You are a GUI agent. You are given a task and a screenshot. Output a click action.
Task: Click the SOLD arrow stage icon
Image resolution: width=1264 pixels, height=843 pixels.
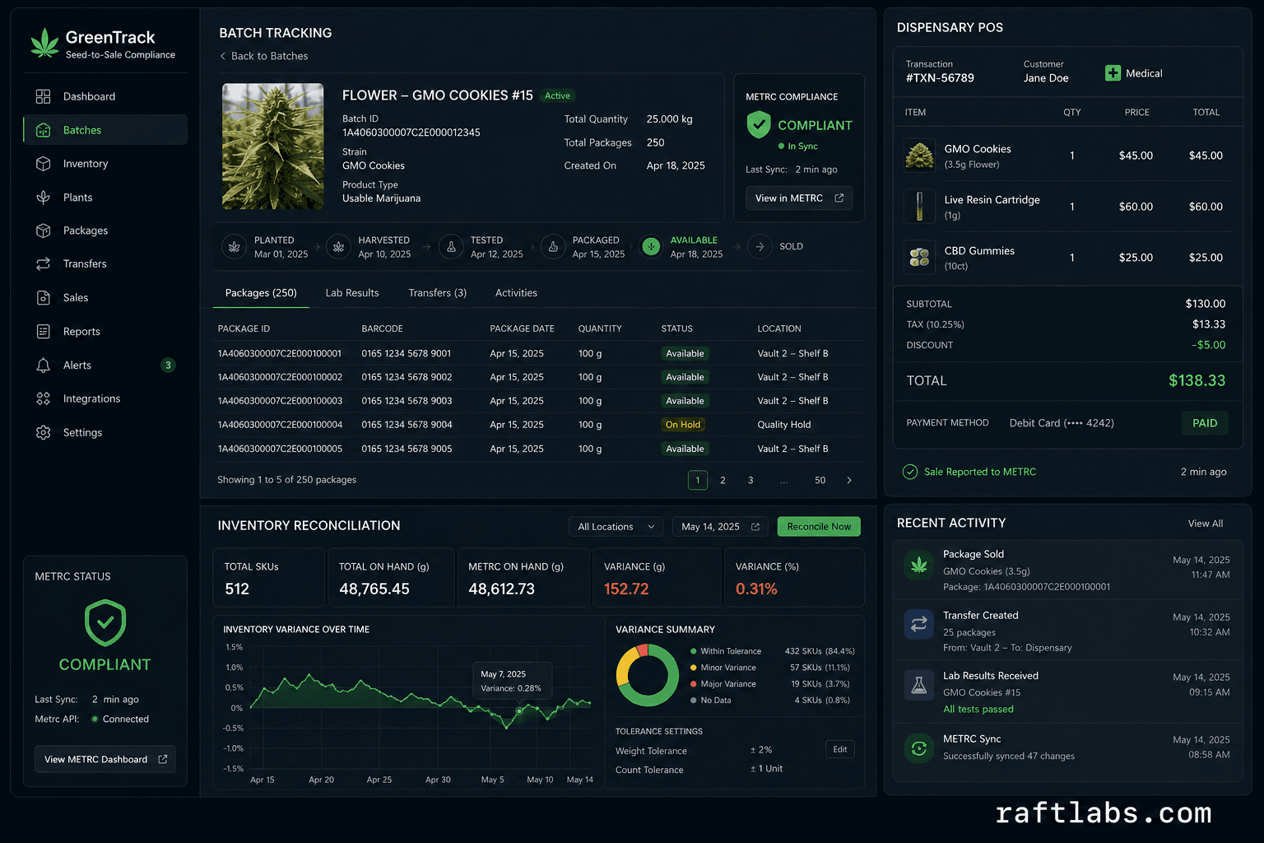point(760,246)
